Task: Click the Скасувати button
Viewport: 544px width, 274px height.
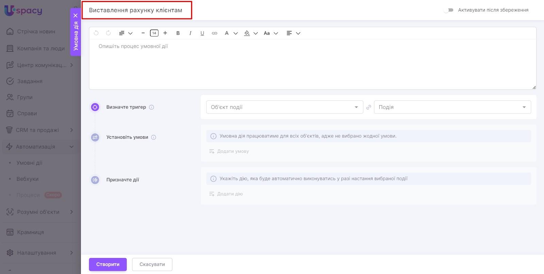Action: pos(152,264)
